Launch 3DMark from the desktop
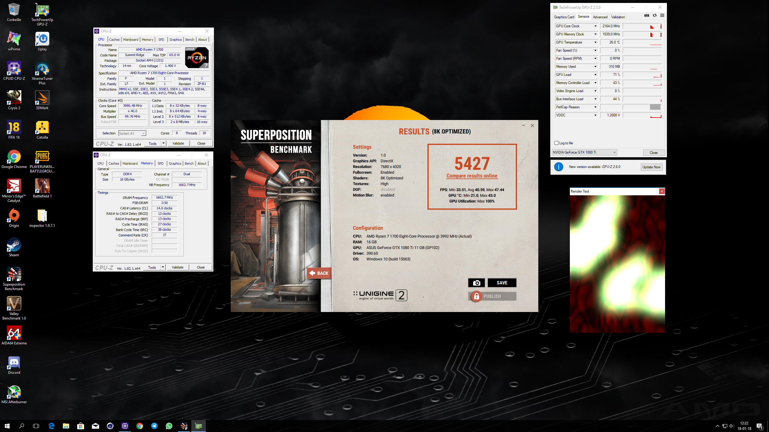The image size is (769, 432). [x=42, y=100]
